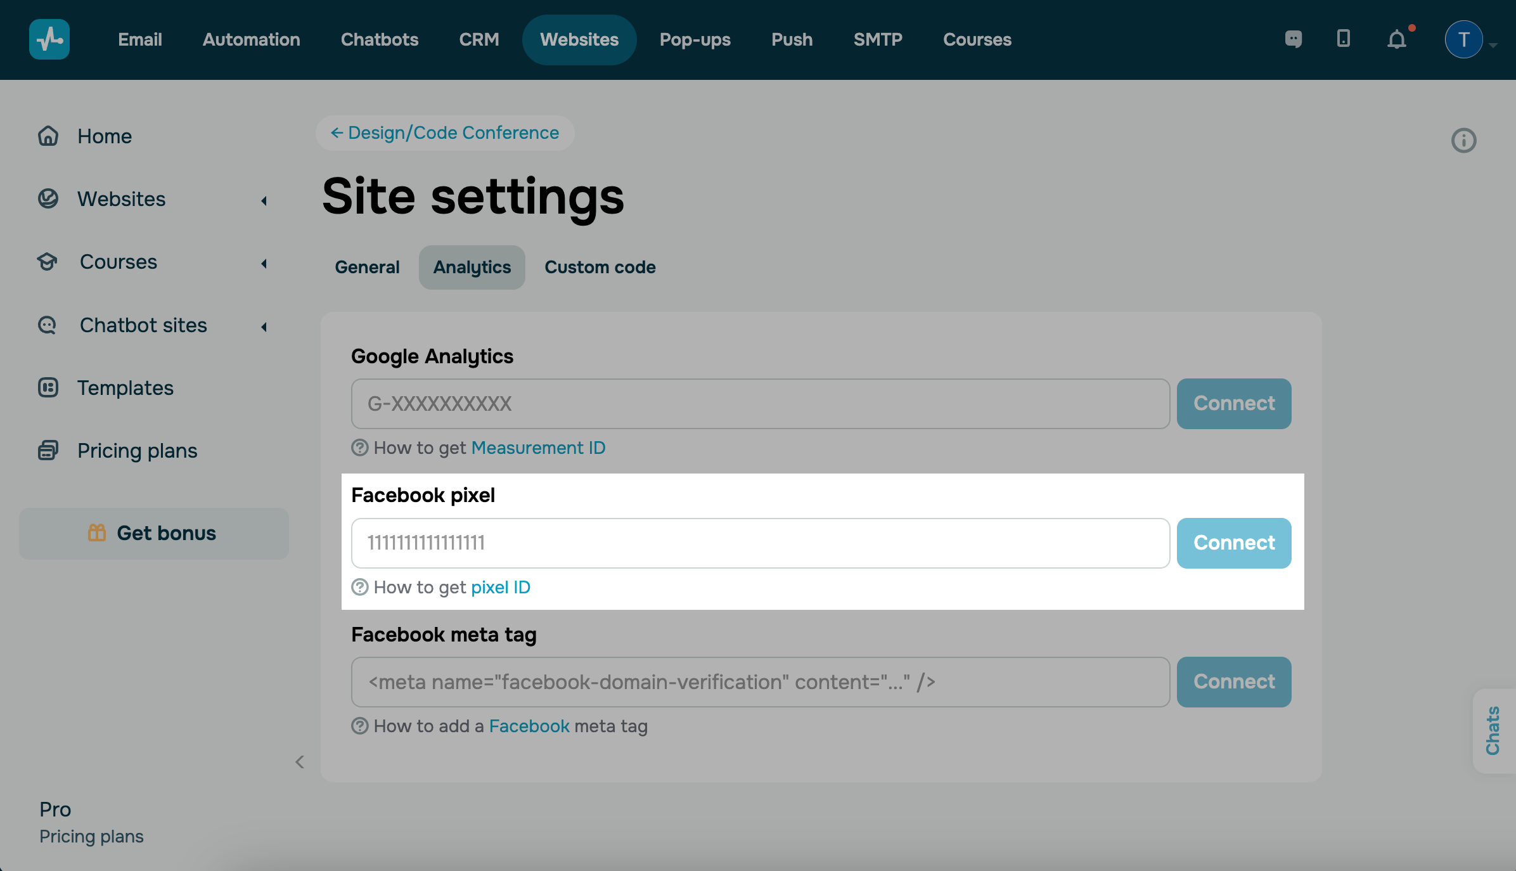
Task: Expand the Courses sidebar submenu arrow
Action: [x=264, y=264]
